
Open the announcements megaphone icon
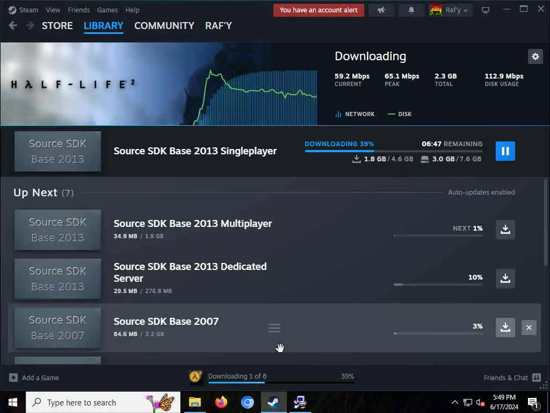382,10
